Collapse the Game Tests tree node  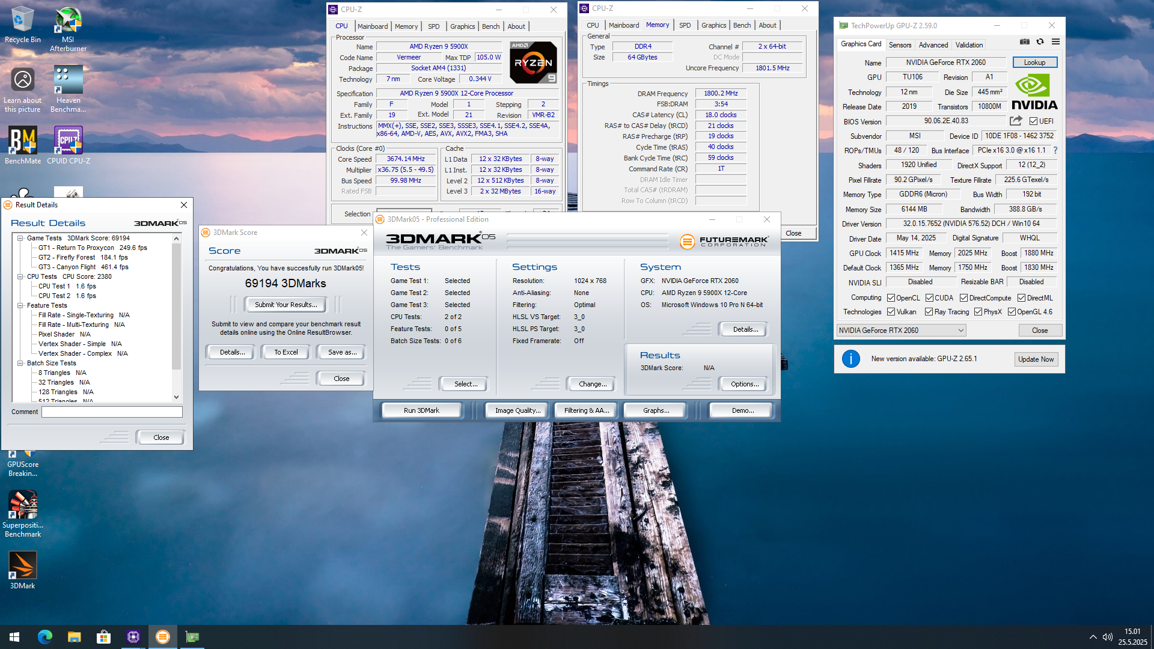point(20,238)
